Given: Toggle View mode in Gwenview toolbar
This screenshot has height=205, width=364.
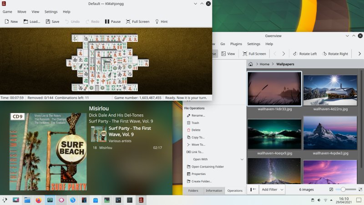Looking at the screenshot, I should click(228, 54).
